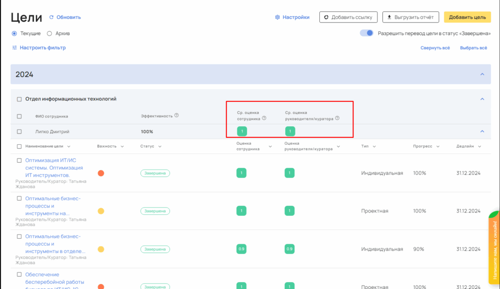Open the Прогресс column dropdown arrow
This screenshot has height=289, width=500.
[x=437, y=146]
